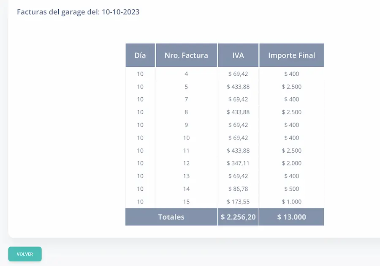The width and height of the screenshot is (380, 266).
Task: Click the final amount $ 500
Action: (291, 189)
